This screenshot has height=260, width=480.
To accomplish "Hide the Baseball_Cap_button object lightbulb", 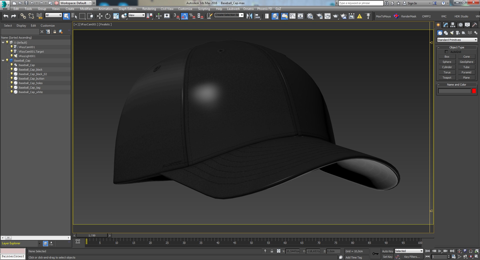I will click(x=11, y=78).
